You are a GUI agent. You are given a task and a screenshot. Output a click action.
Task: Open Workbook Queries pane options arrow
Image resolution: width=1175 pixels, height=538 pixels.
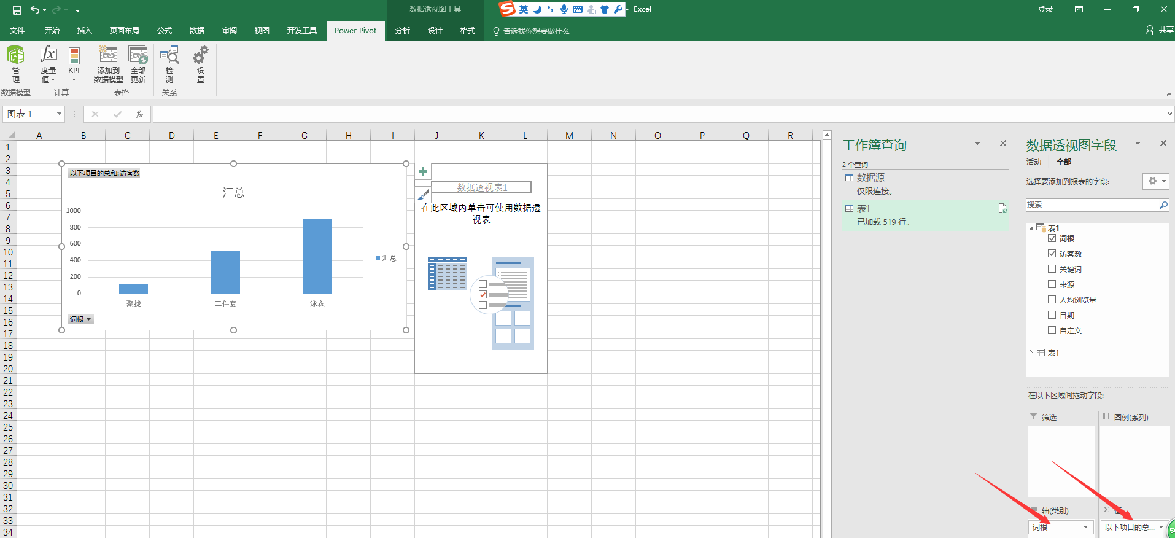[978, 144]
